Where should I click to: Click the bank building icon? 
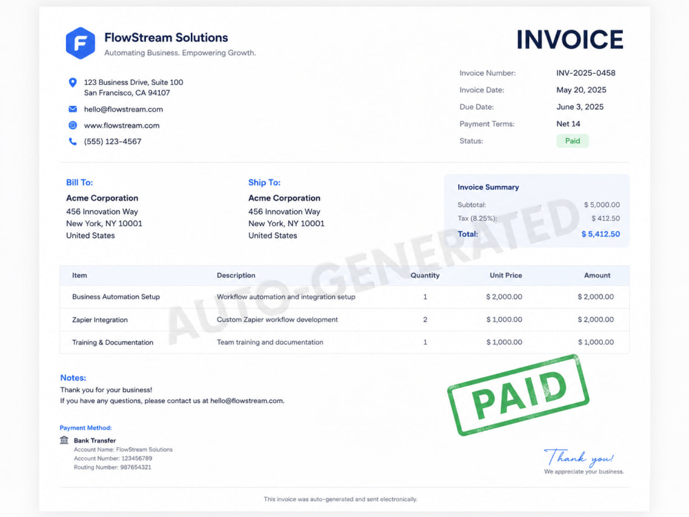[64, 440]
